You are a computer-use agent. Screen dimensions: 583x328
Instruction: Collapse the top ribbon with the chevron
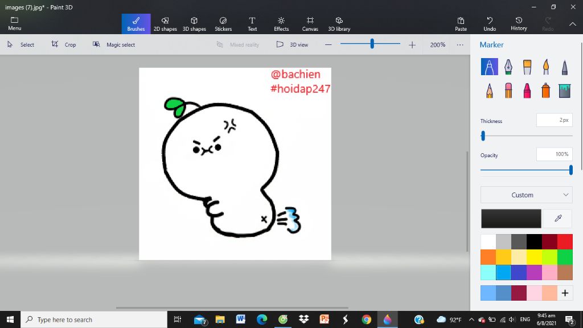coord(572,25)
